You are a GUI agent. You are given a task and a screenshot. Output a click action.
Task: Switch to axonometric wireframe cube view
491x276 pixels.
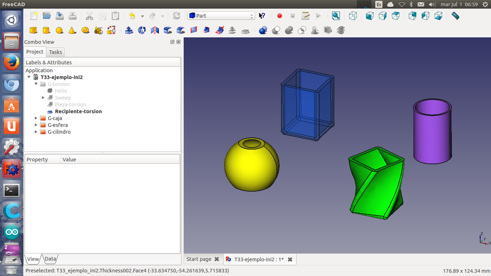pyautogui.click(x=353, y=16)
